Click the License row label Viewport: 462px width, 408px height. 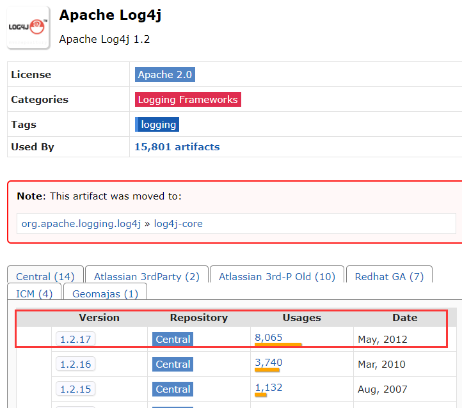[31, 74]
